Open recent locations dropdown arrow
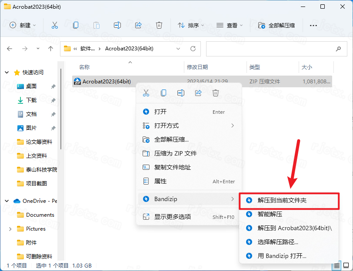The image size is (353, 271). click(x=38, y=49)
